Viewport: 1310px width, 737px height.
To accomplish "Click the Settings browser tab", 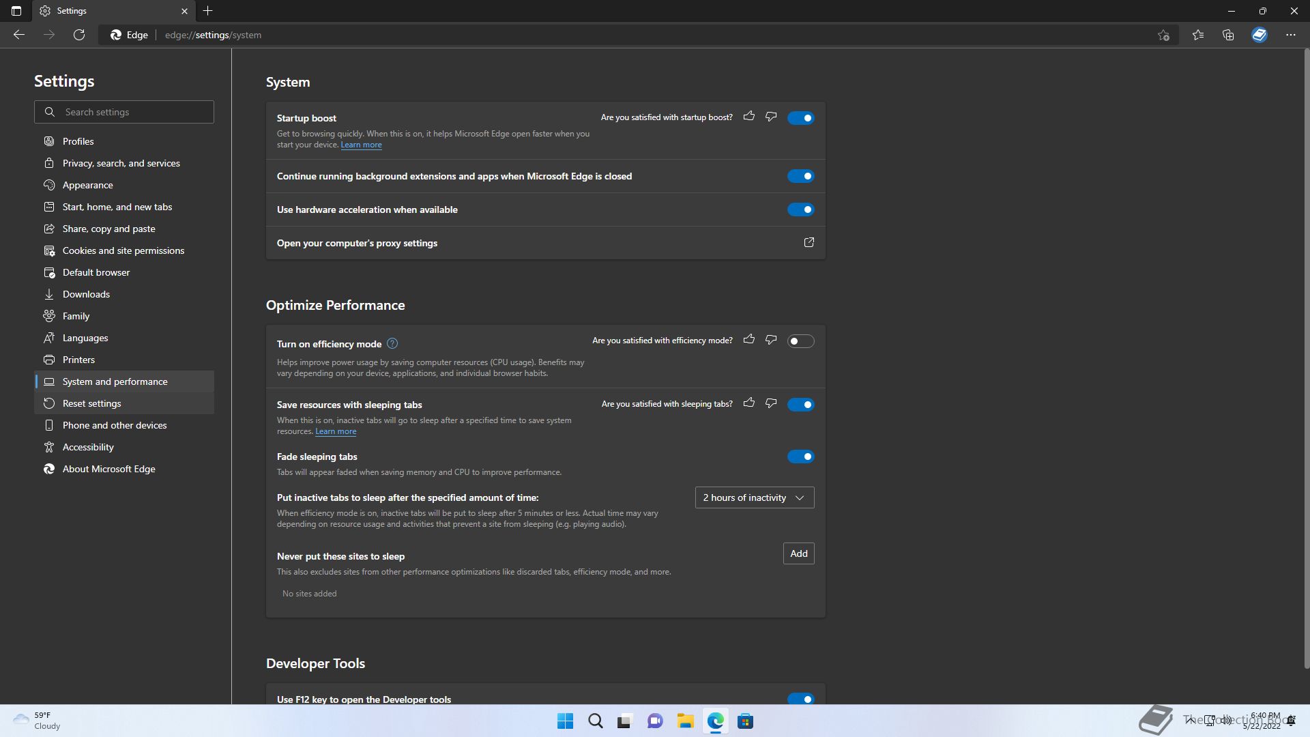I will tap(115, 11).
